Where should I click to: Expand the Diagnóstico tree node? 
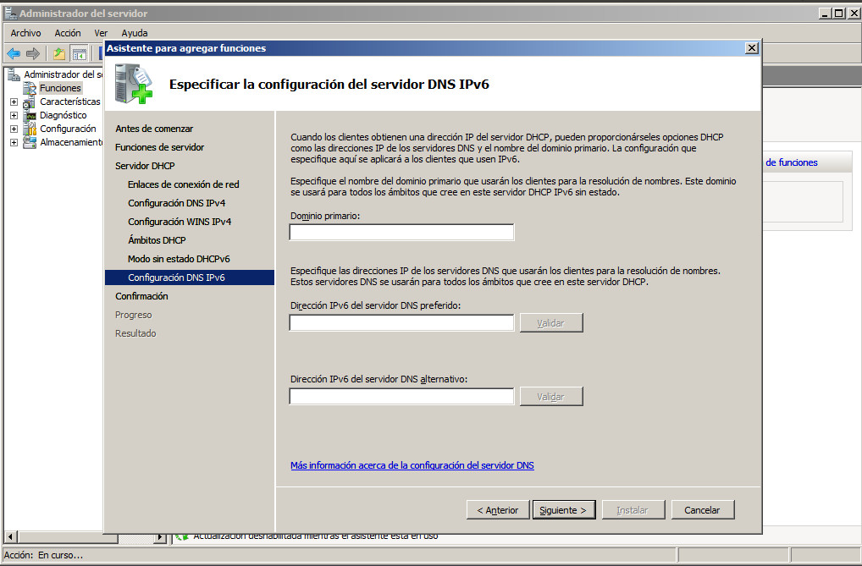coord(14,115)
